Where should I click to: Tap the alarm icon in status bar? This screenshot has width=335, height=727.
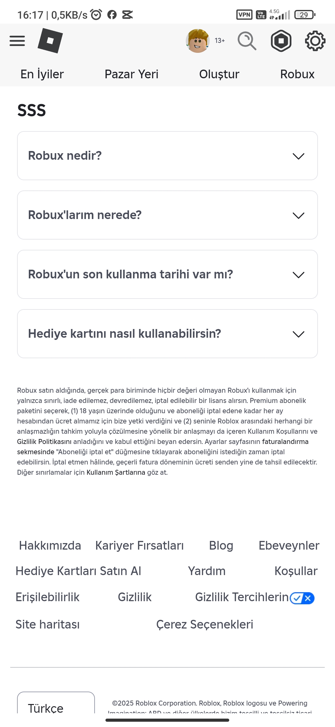pyautogui.click(x=96, y=14)
